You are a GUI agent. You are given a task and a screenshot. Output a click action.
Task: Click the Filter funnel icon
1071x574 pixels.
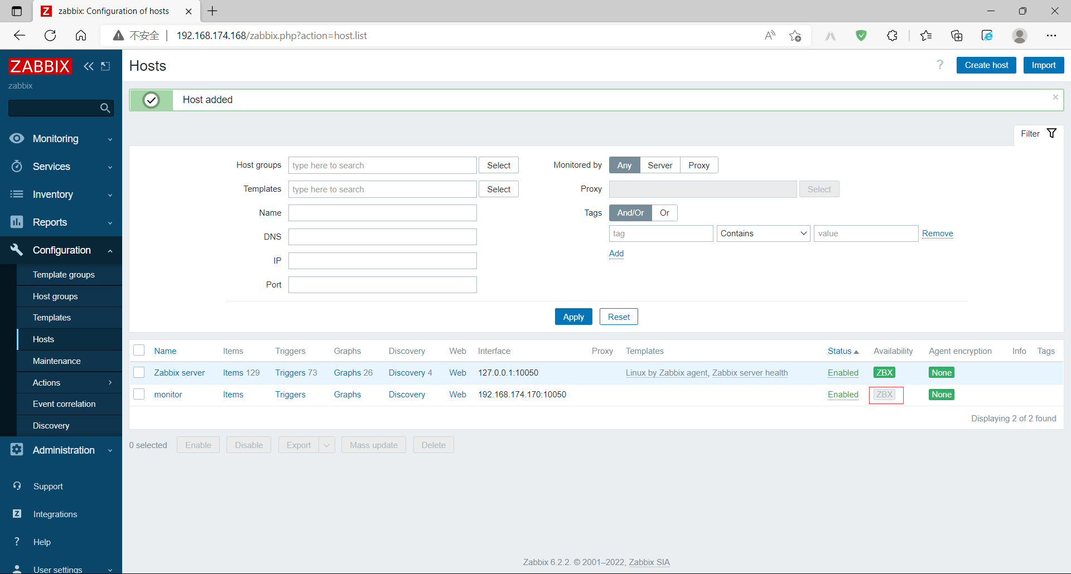1051,133
